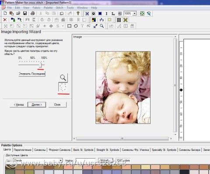Click the < Назад back button

coord(19,105)
